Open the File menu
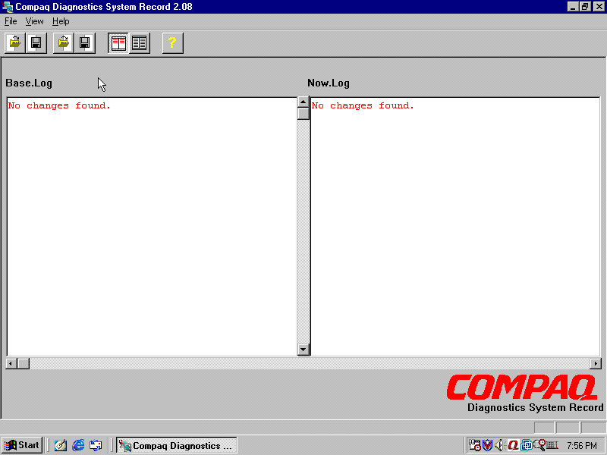607x455 pixels. coord(11,21)
